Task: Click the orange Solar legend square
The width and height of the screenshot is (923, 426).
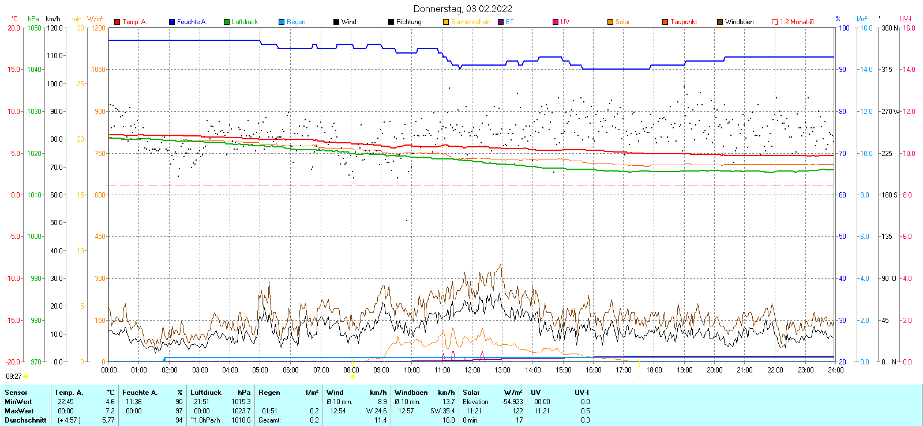Action: pos(610,22)
